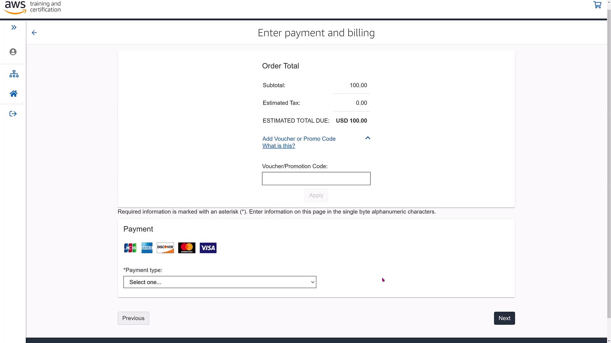611x343 pixels.
Task: Click the Discover card logo
Action: (x=165, y=248)
